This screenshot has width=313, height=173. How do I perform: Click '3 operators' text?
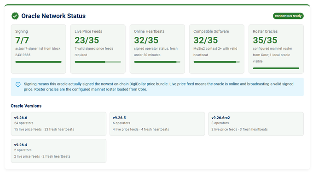tap(220, 123)
